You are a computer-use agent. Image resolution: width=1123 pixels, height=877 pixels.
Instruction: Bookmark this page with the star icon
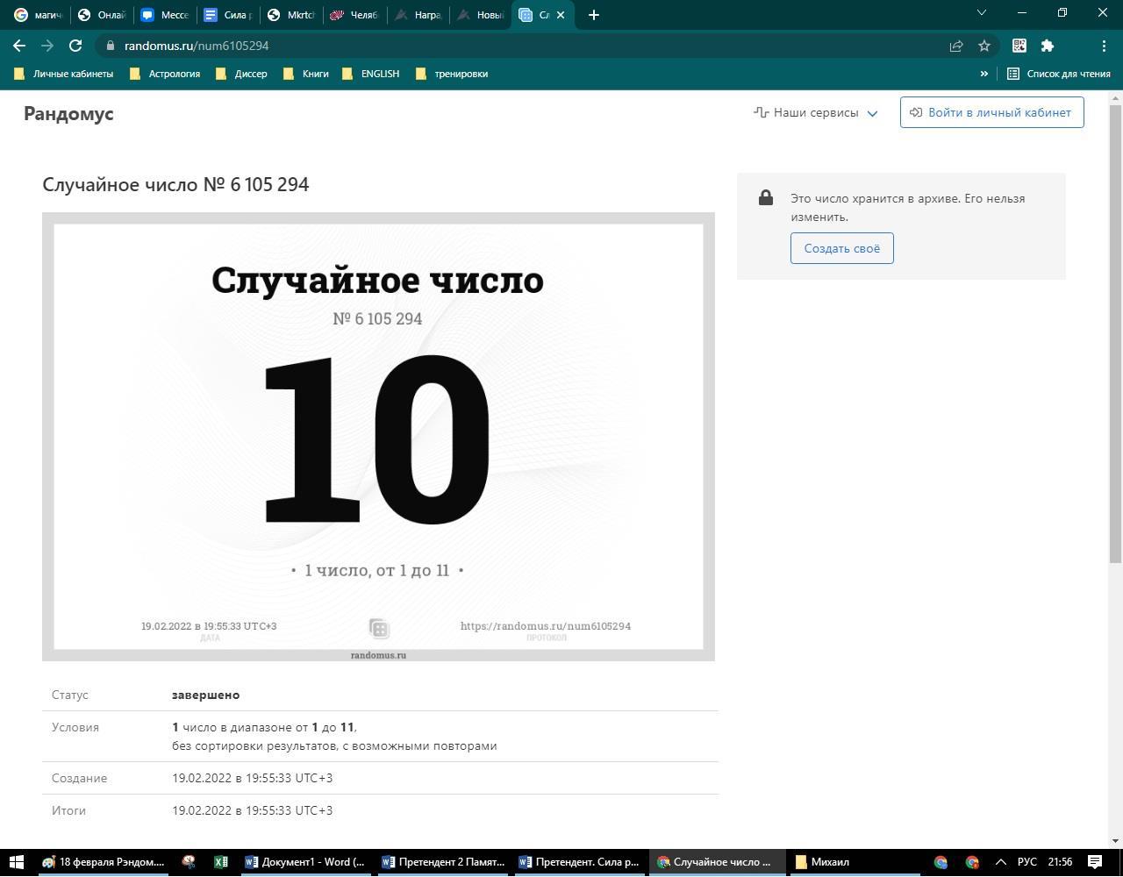tap(984, 46)
